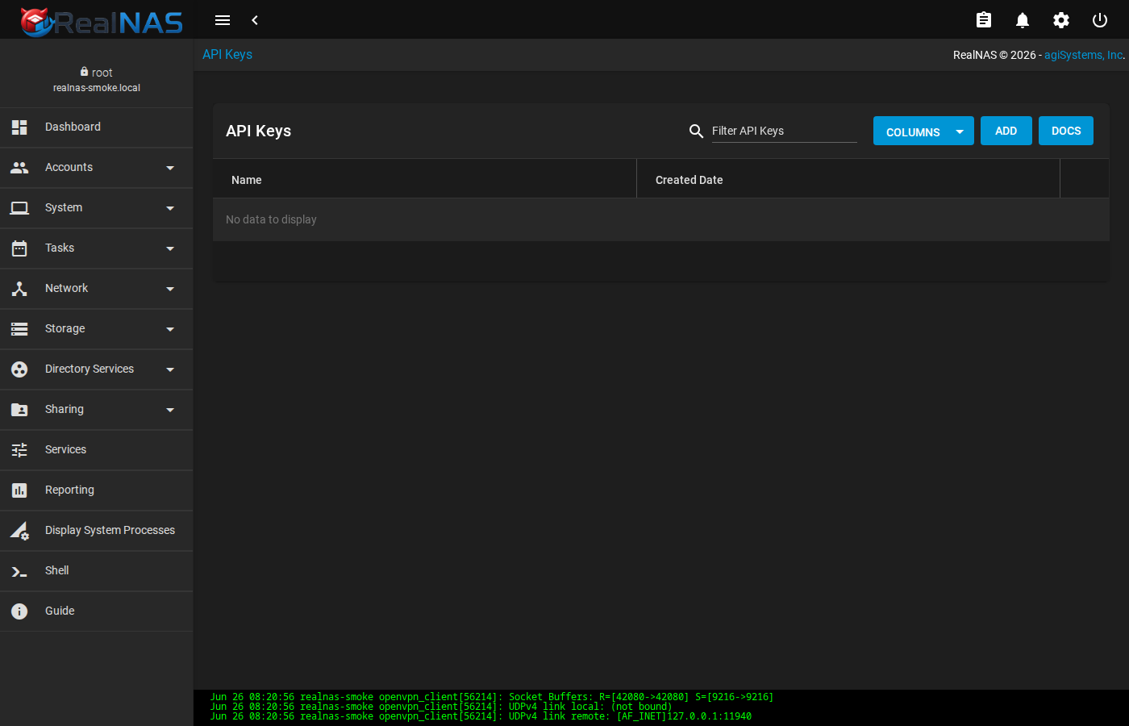Image resolution: width=1129 pixels, height=726 pixels.
Task: Open the alerts bell icon
Action: click(x=1023, y=20)
